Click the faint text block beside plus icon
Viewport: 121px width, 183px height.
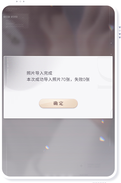pos(94,166)
